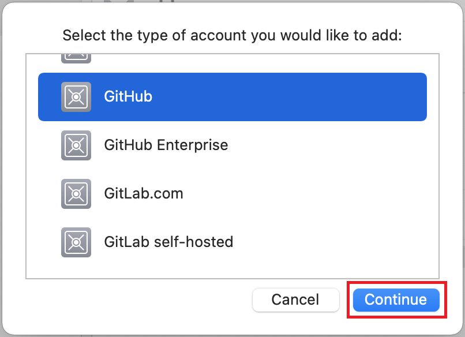Click the GitHub Enterprise row icon

76,145
